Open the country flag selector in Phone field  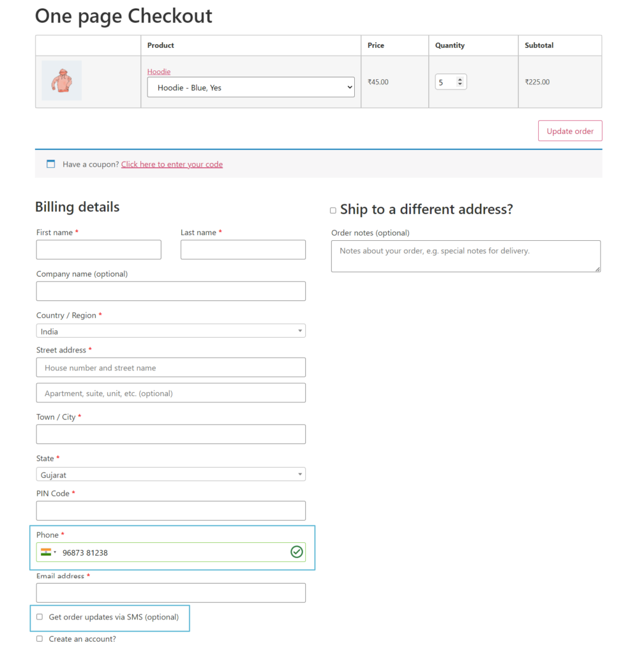(49, 552)
